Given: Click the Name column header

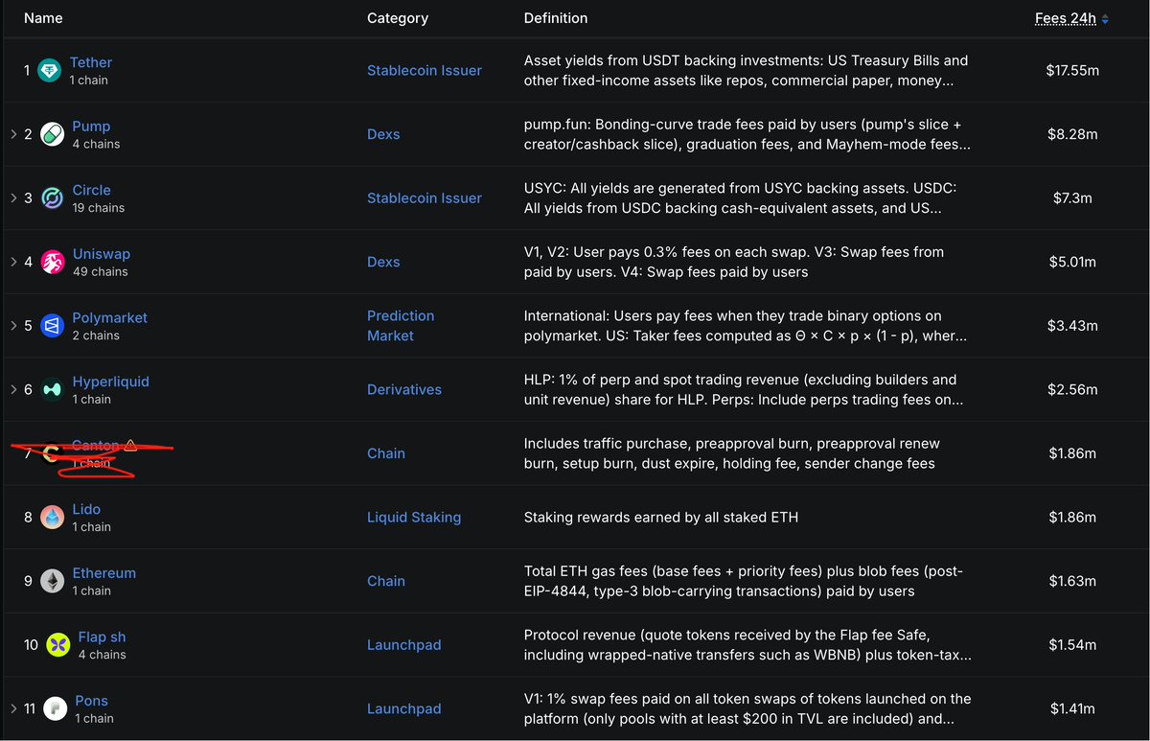Looking at the screenshot, I should pyautogui.click(x=43, y=18).
